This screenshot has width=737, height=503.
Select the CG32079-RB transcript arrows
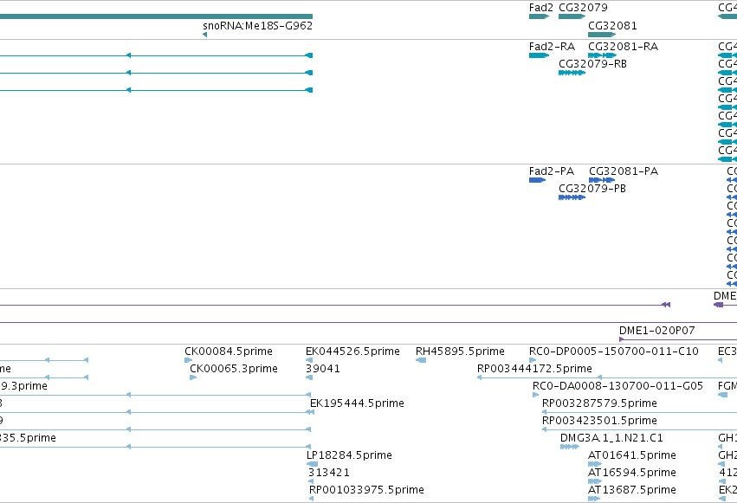tap(572, 73)
